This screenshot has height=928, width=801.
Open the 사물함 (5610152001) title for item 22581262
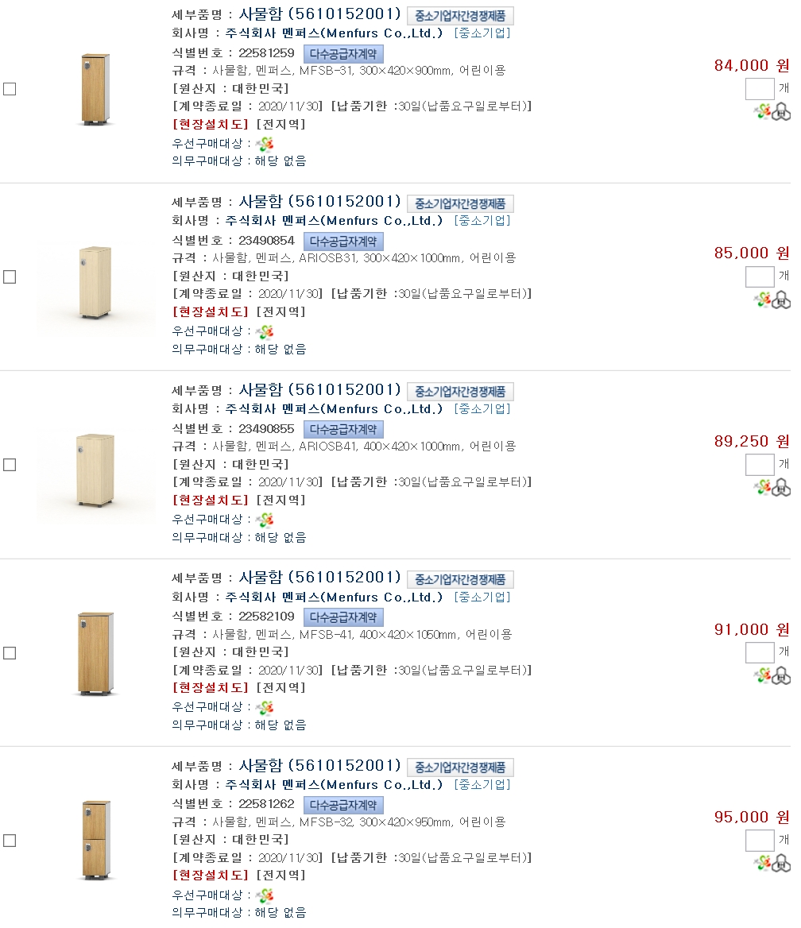coord(319,766)
